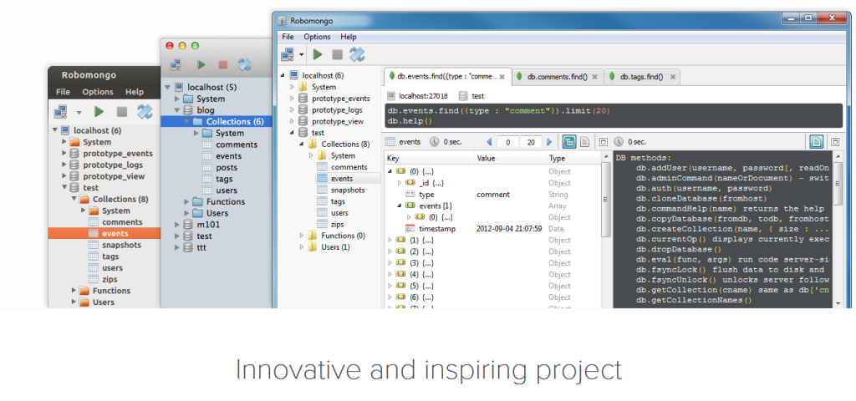Maximize the events result pane

tap(604, 142)
